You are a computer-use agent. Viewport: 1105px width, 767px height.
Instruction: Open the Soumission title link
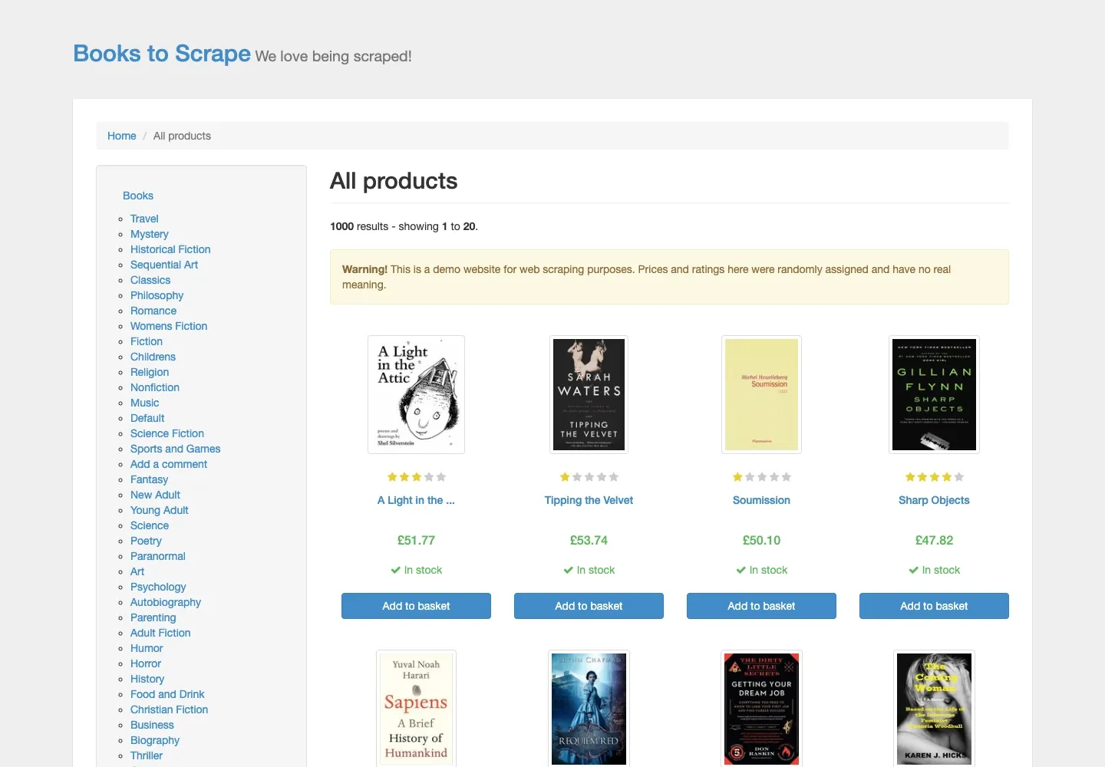coord(761,500)
